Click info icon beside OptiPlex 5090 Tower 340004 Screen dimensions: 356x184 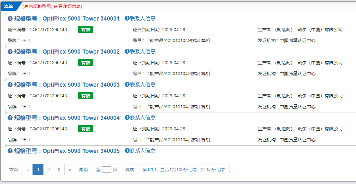(x=10, y=118)
